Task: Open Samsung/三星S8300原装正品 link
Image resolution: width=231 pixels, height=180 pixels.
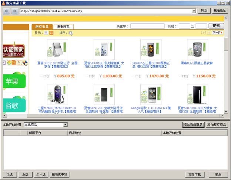Action: point(151,65)
